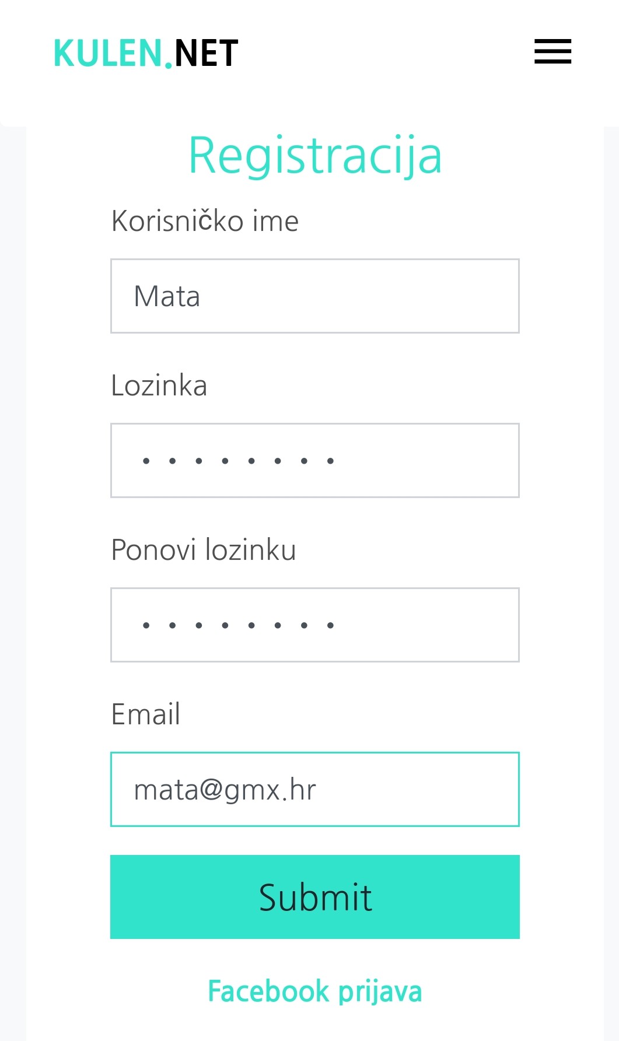619x1041 pixels.
Task: Click the mata@gmx.hr text in Email field
Action: click(225, 790)
